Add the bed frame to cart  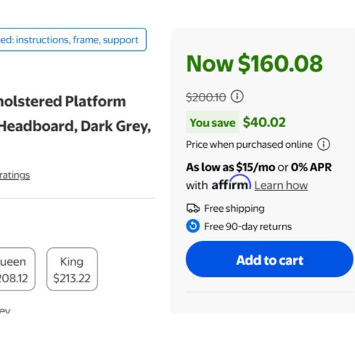[x=269, y=259]
